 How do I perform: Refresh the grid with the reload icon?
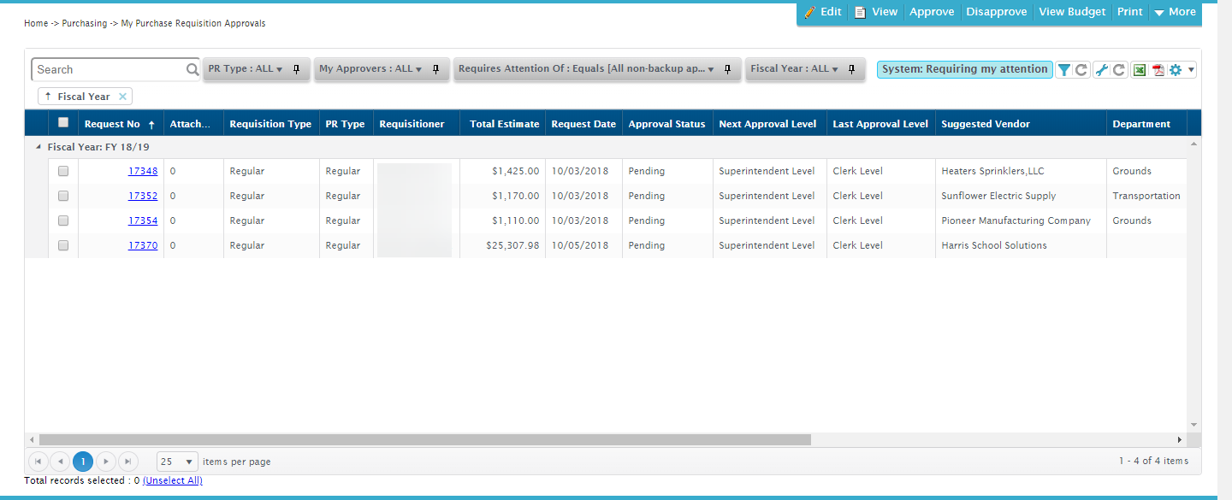pos(1081,69)
